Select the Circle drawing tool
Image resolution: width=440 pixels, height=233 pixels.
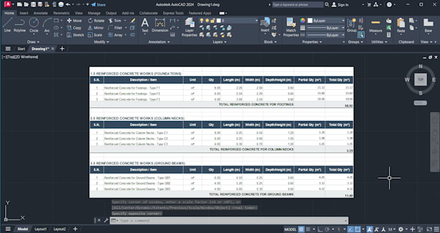tap(34, 25)
